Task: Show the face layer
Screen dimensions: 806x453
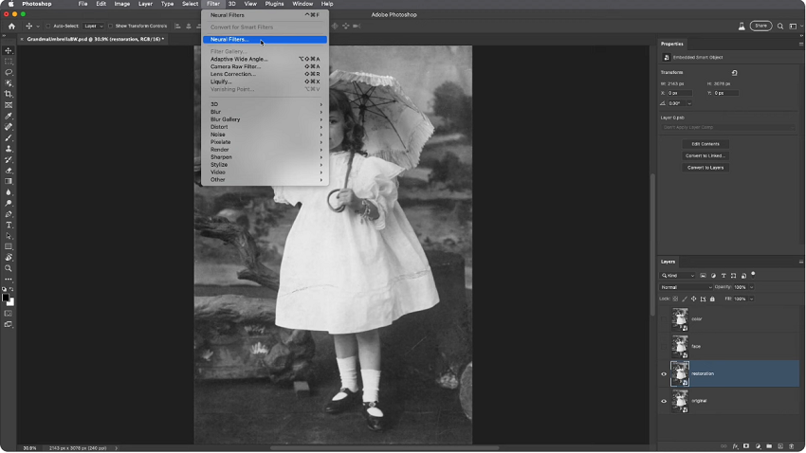Action: (x=664, y=346)
